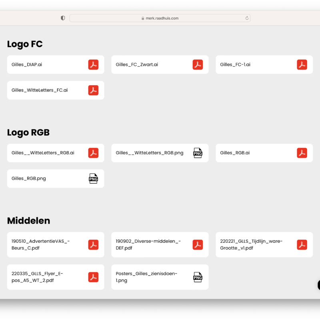This screenshot has height=320, width=320.
Task: Click the PDF icon for 190902_Diverse-middelen_-DEF.pdf
Action: pos(198,245)
